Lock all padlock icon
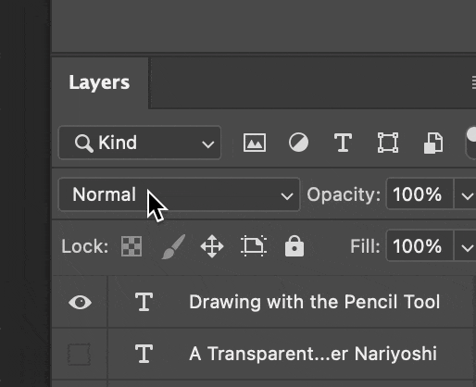Screen dimensions: 476x387 294,246
